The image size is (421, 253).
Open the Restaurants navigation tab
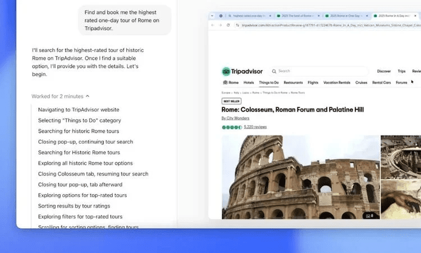coord(293,83)
